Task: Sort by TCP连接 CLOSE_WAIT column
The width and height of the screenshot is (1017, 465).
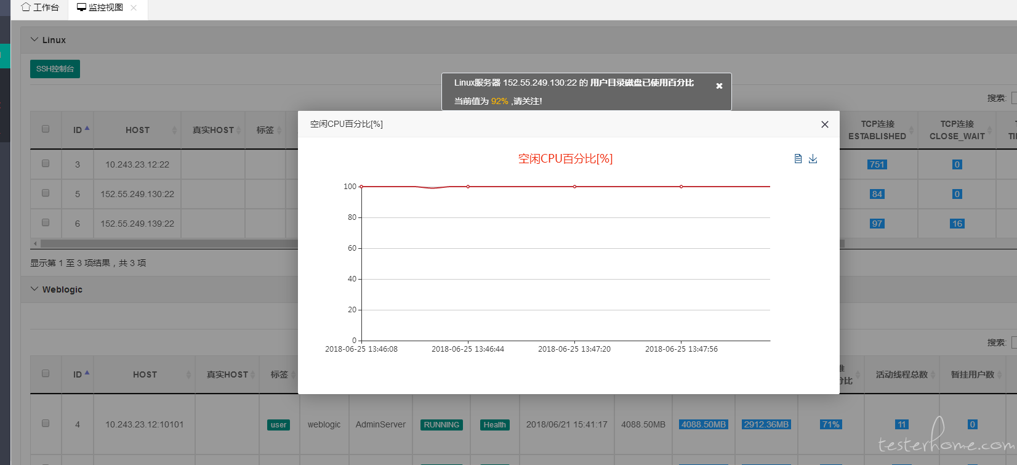Action: (x=957, y=130)
